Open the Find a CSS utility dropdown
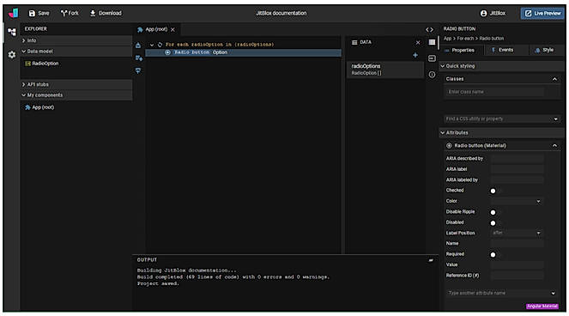Screen dimensions: 569x316 [x=502, y=118]
